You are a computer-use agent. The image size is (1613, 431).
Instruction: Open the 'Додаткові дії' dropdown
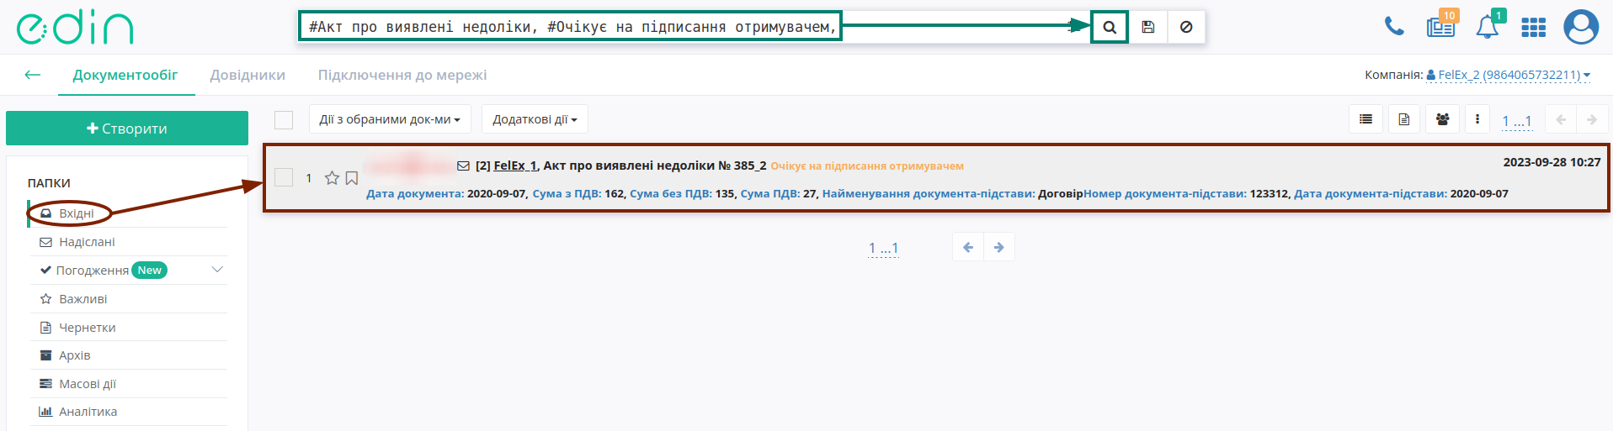point(535,119)
